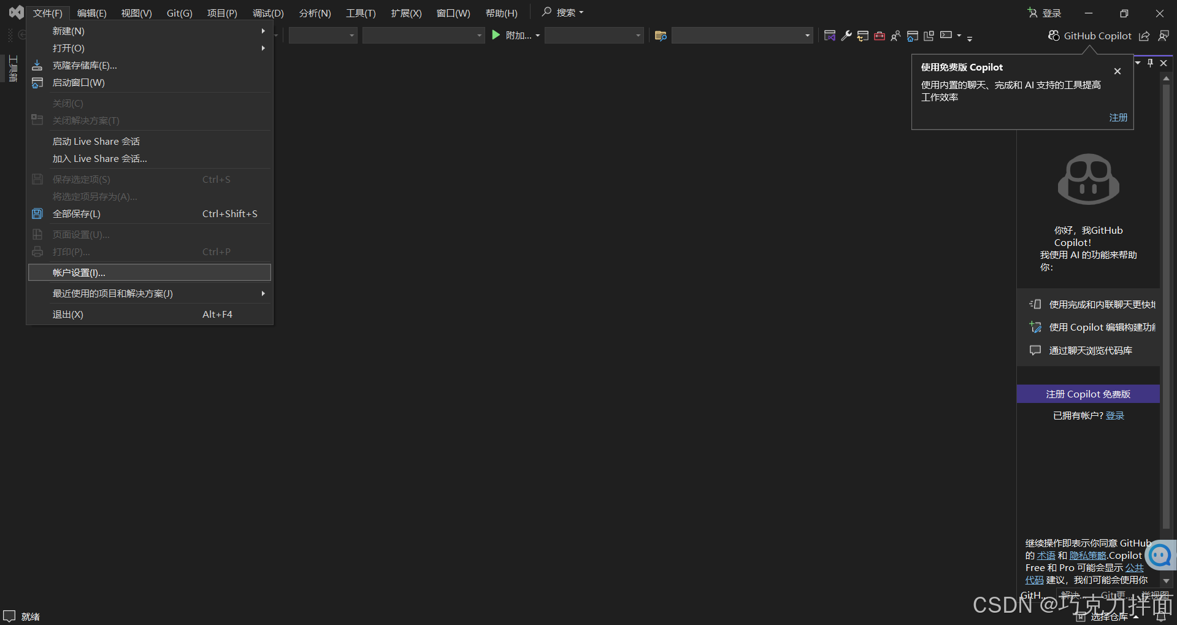1177x625 pixels.
Task: Open the 术语 terms link
Action: point(1046,555)
